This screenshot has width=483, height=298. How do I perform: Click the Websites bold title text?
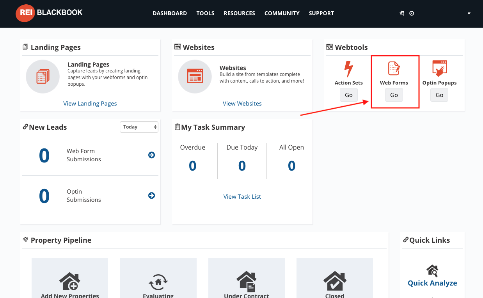pyautogui.click(x=233, y=68)
